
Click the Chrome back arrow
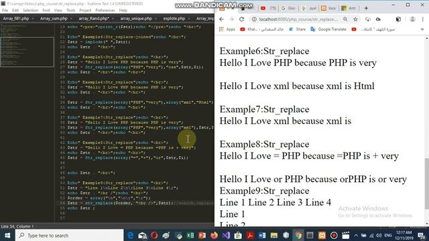tap(221, 19)
